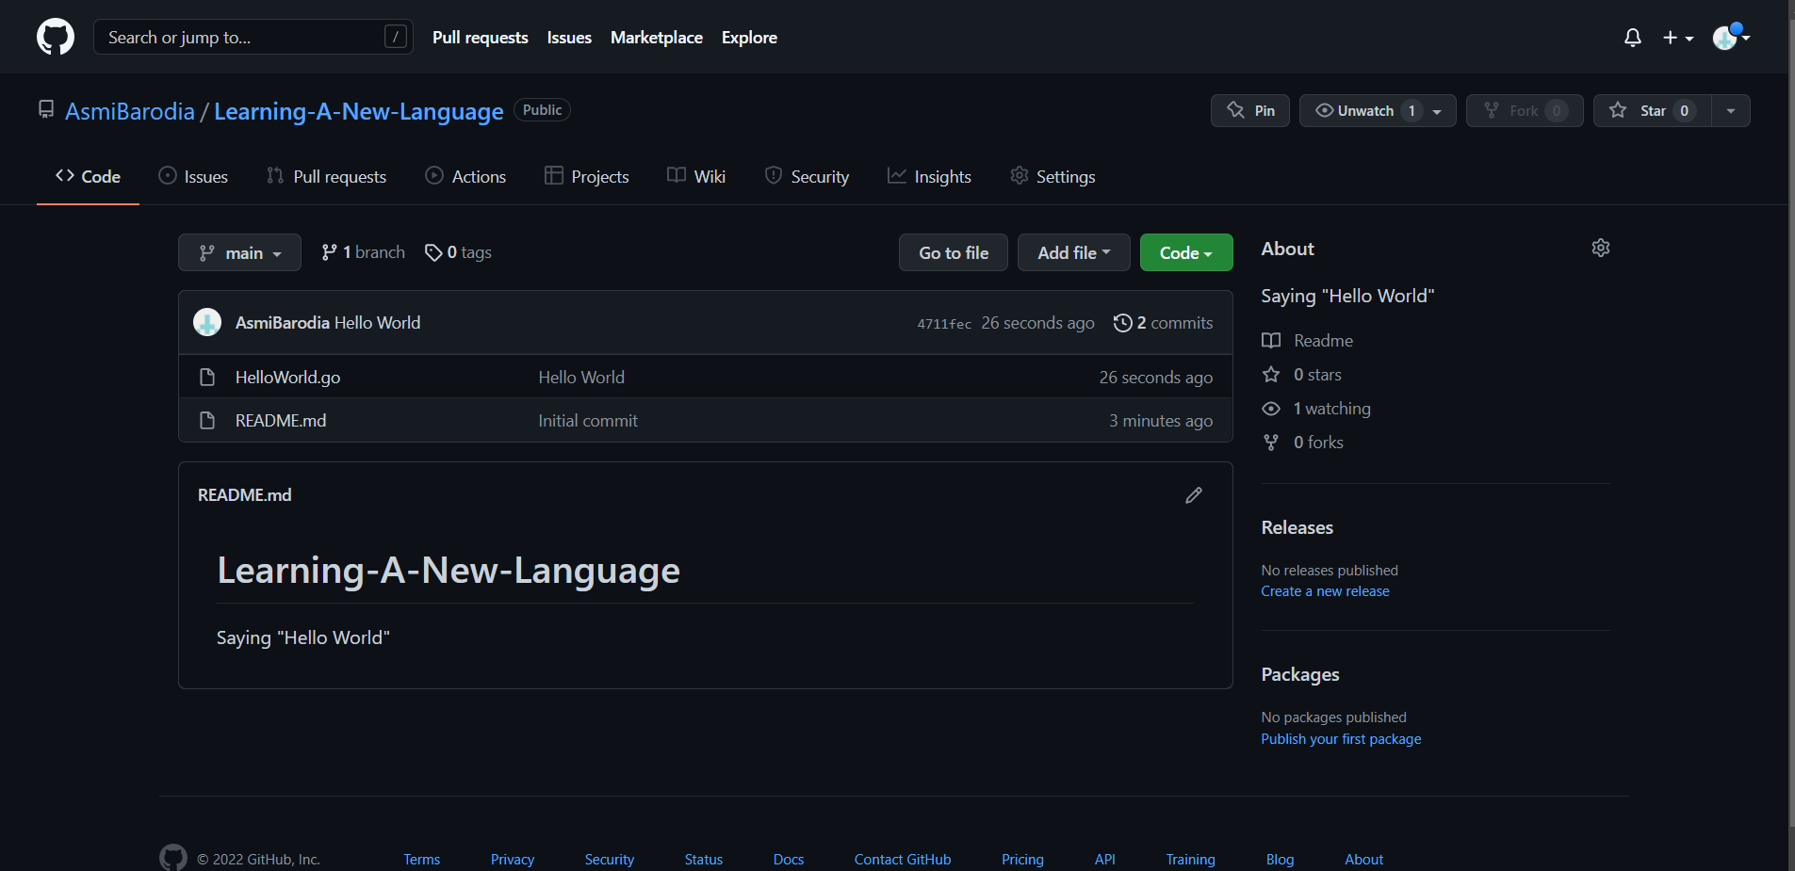Open the Security repository tab
This screenshot has width=1795, height=871.
pyautogui.click(x=807, y=177)
